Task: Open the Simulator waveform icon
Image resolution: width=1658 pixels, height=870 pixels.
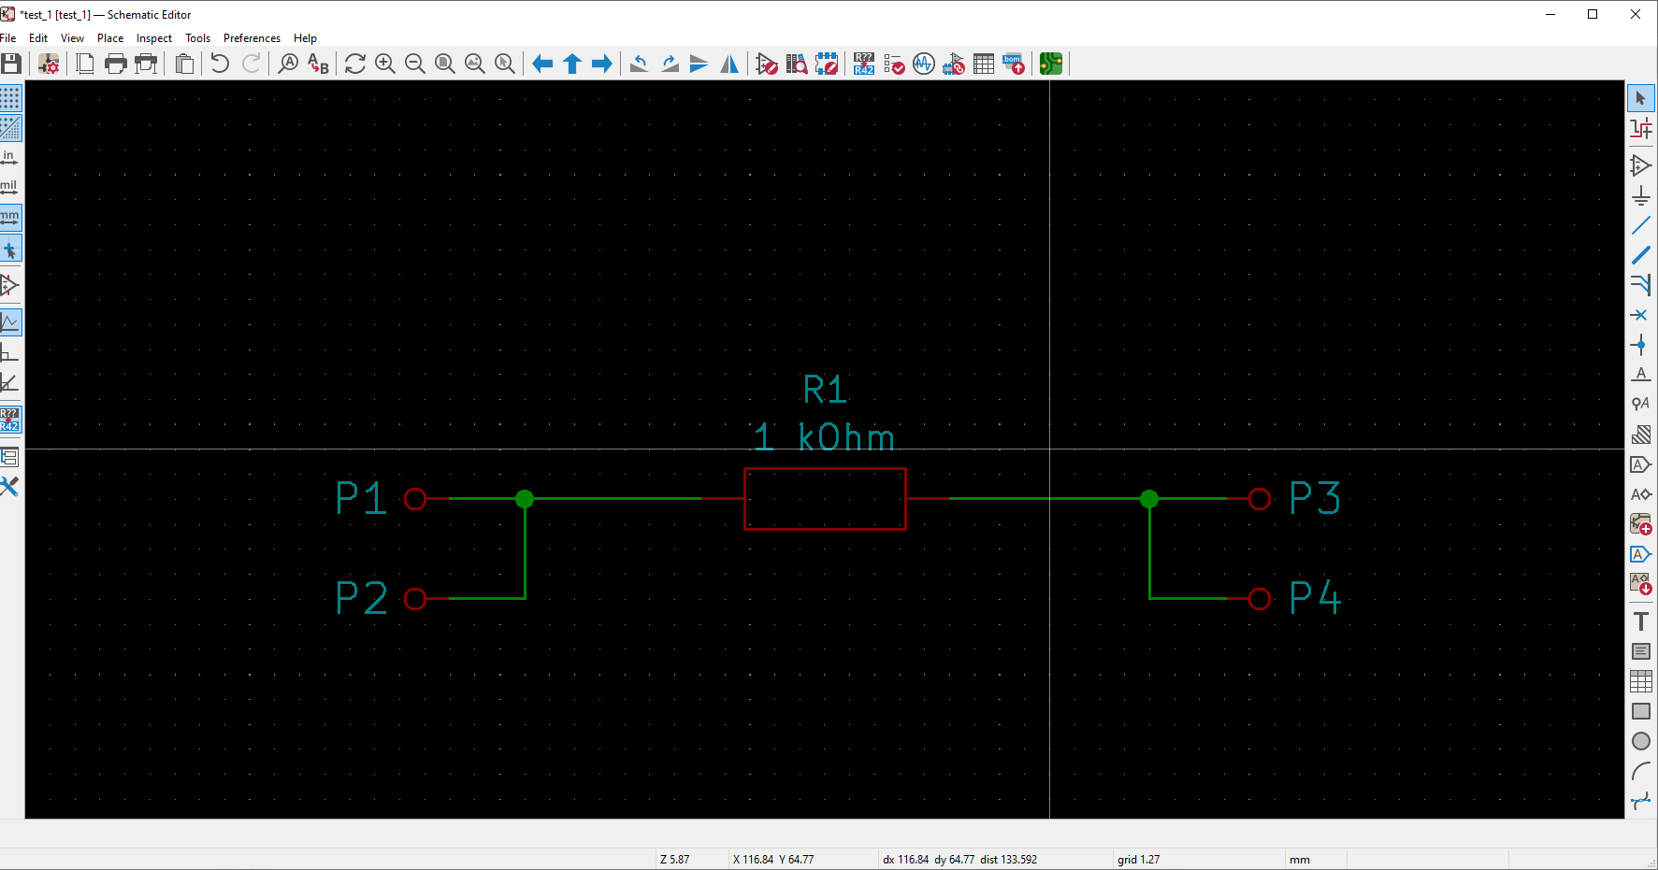Action: pyautogui.click(x=923, y=64)
